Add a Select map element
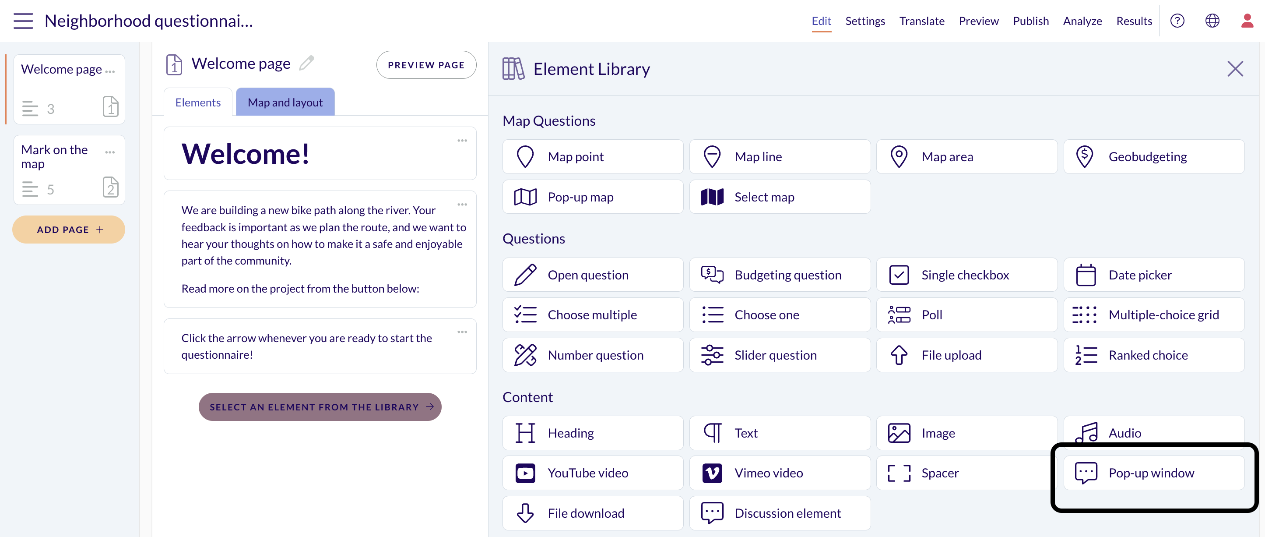The height and width of the screenshot is (537, 1265). click(780, 197)
